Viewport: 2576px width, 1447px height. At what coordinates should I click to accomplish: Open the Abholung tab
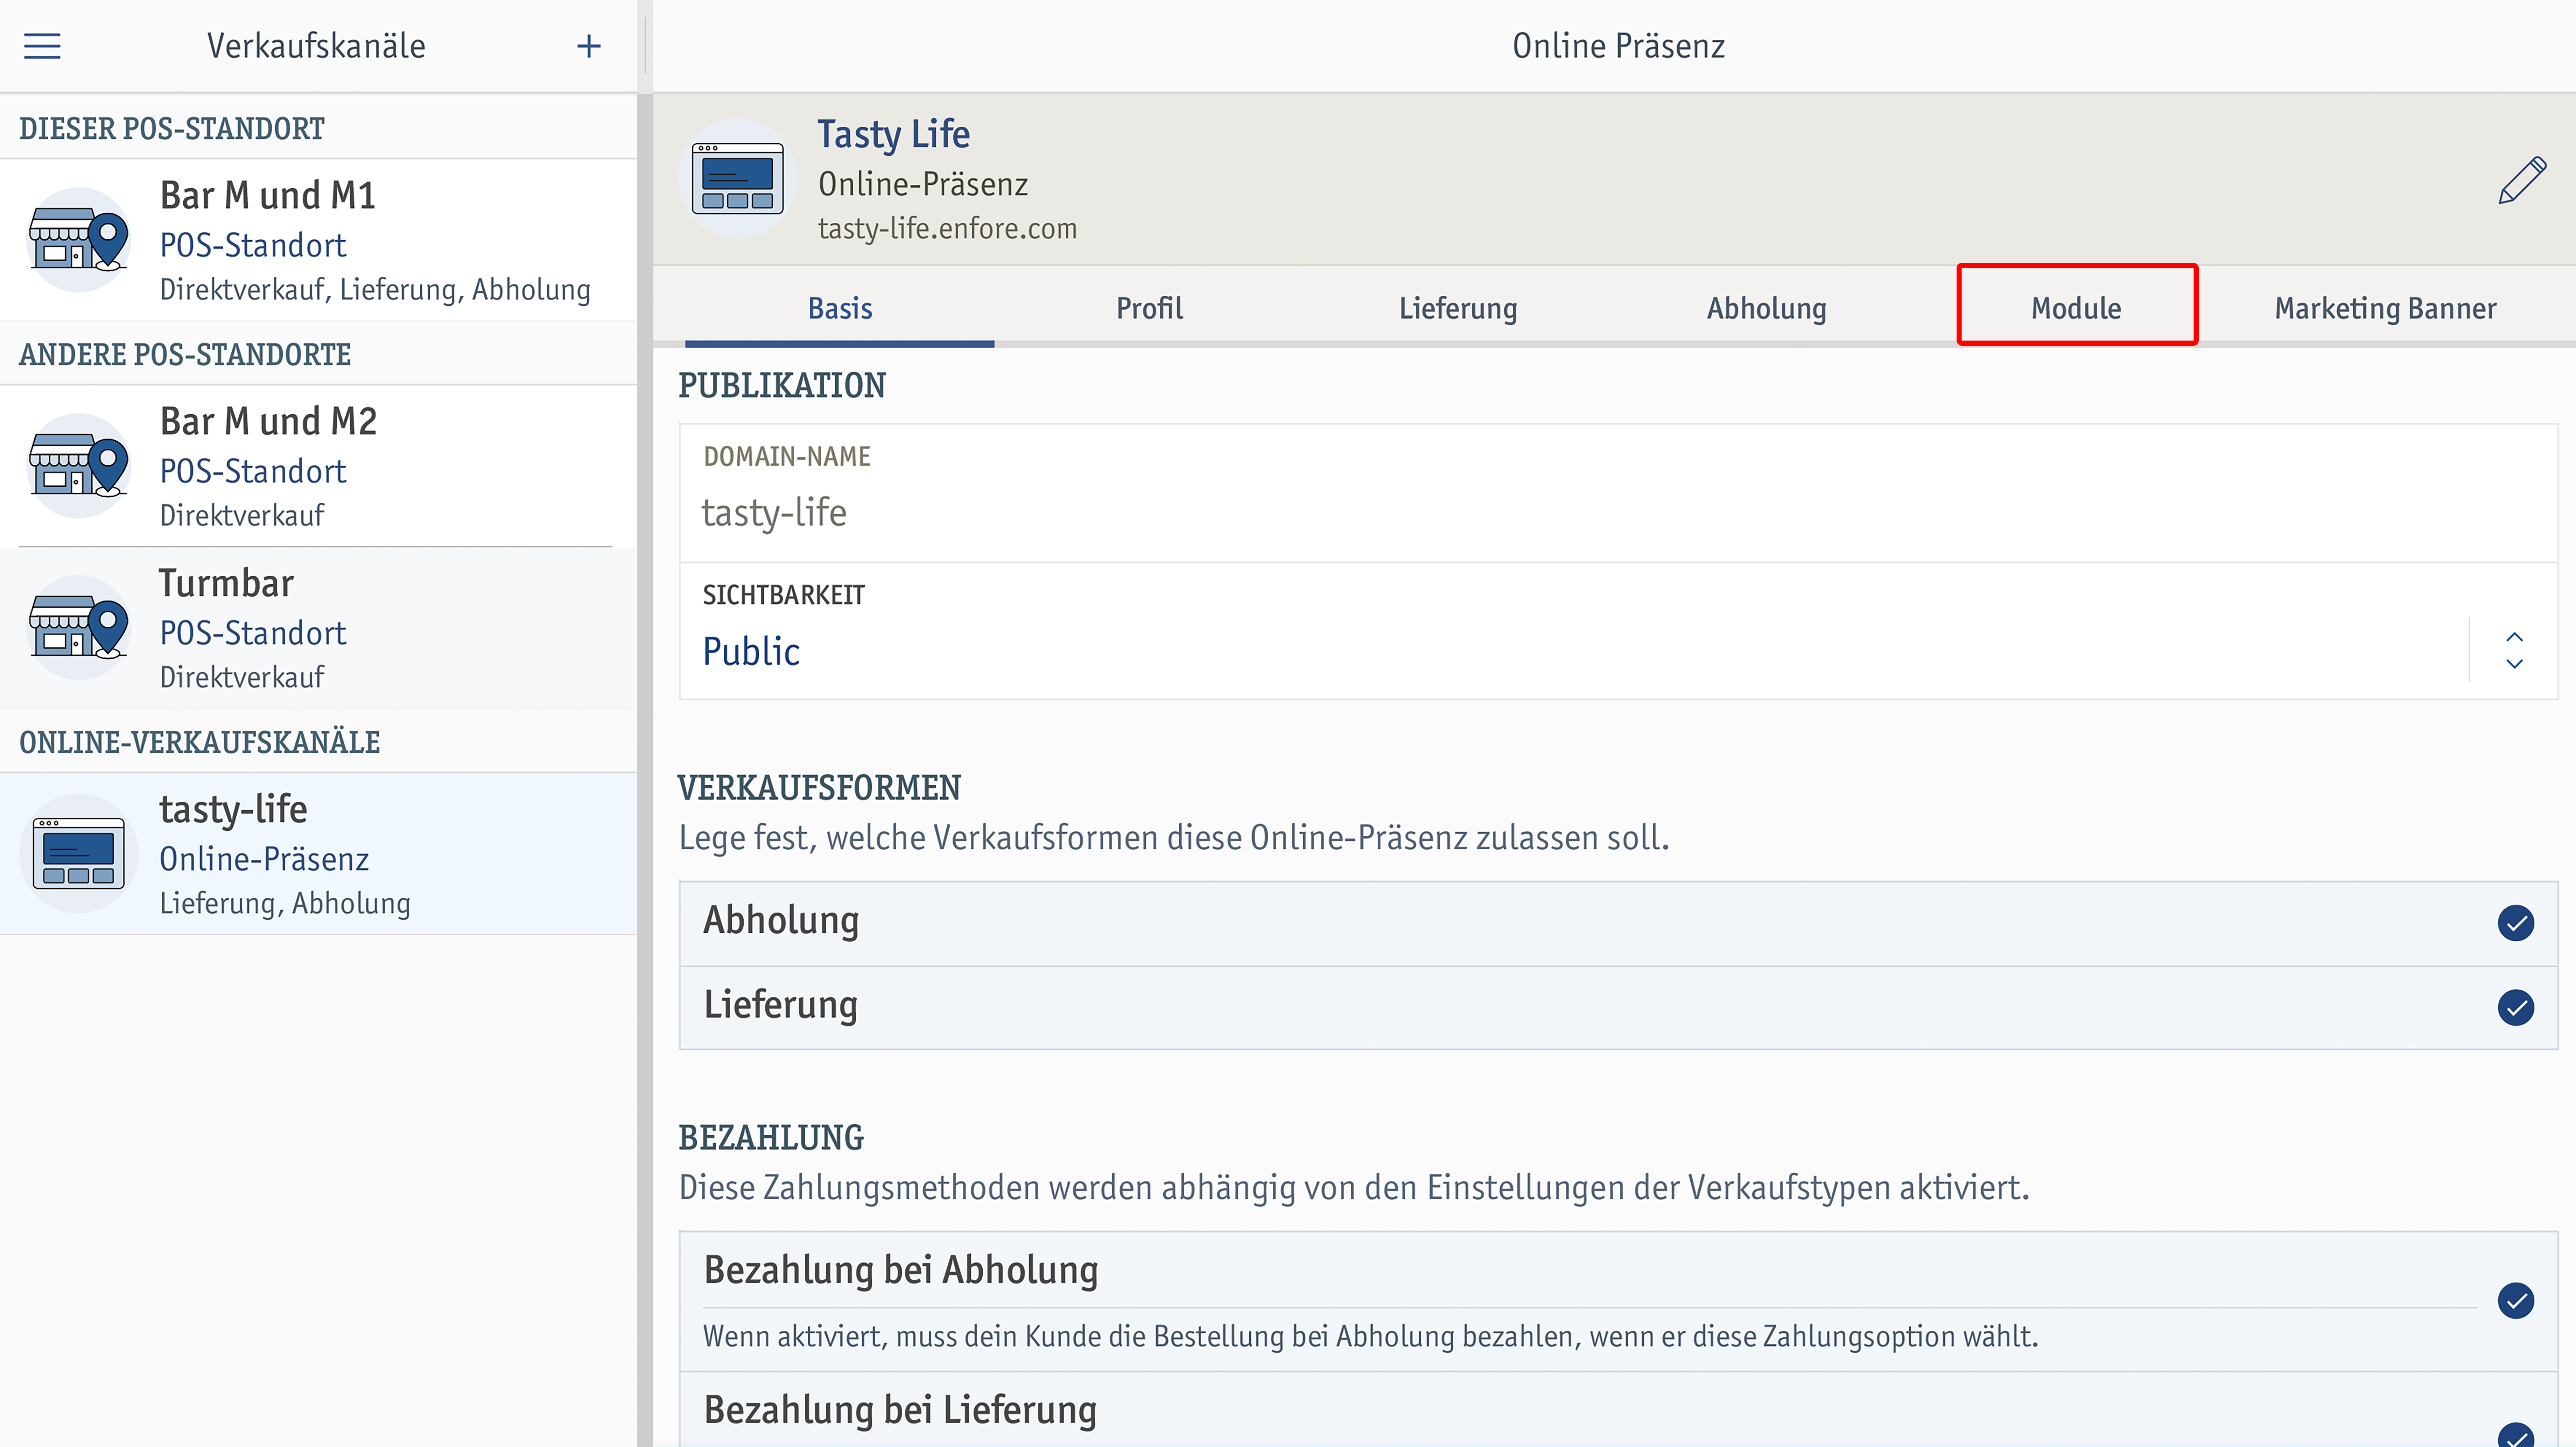click(x=1767, y=308)
